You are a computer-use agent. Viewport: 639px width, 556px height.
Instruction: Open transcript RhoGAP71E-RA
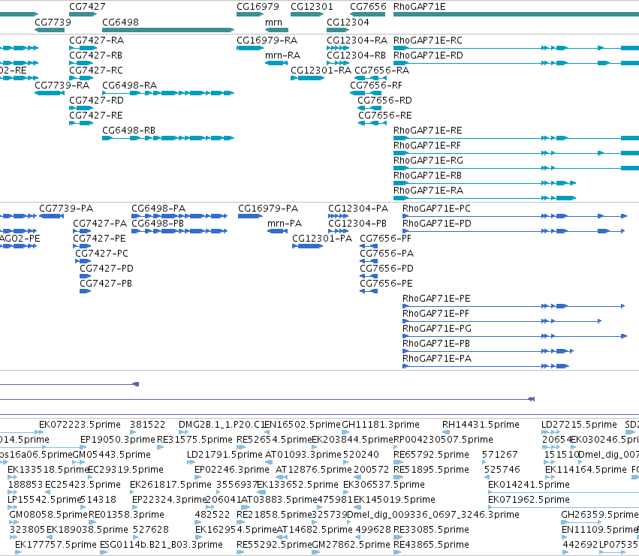pyautogui.click(x=428, y=191)
